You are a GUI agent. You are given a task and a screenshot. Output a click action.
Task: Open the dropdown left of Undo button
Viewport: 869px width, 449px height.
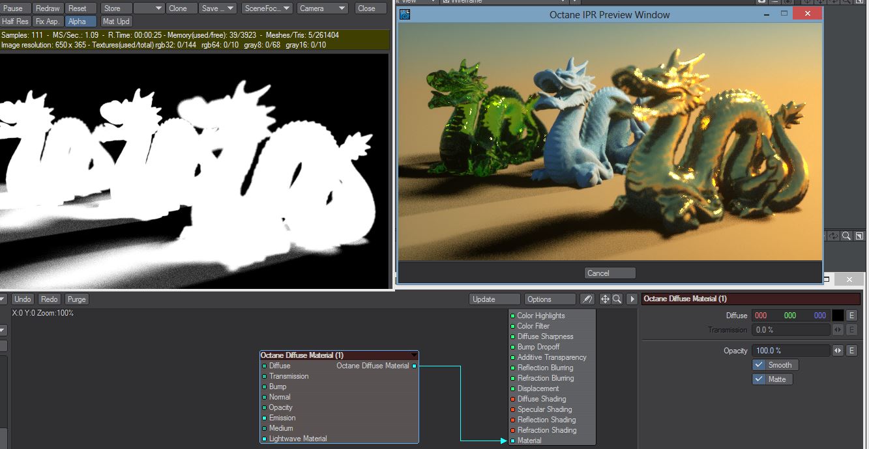[x=3, y=299]
